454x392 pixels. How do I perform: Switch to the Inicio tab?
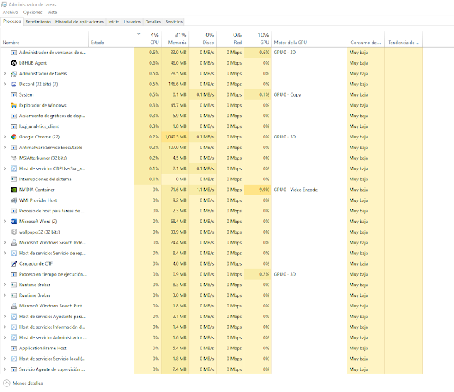tap(114, 22)
